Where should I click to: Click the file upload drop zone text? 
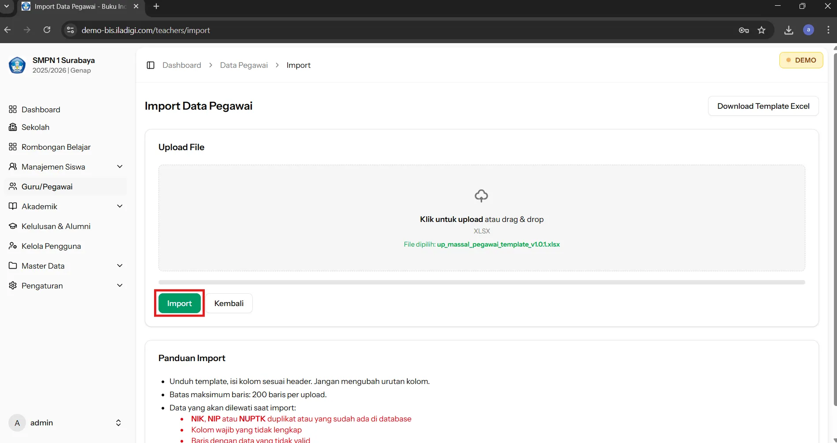point(482,219)
